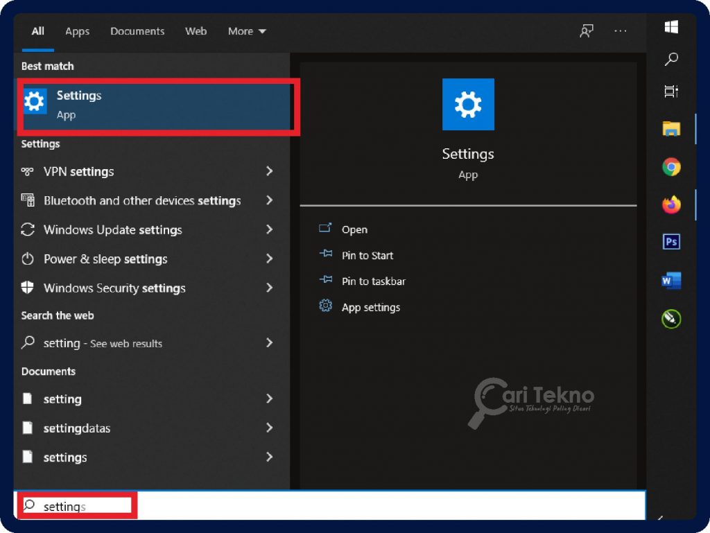Image resolution: width=710 pixels, height=533 pixels.
Task: Choose Pin to taskbar
Action: (374, 281)
